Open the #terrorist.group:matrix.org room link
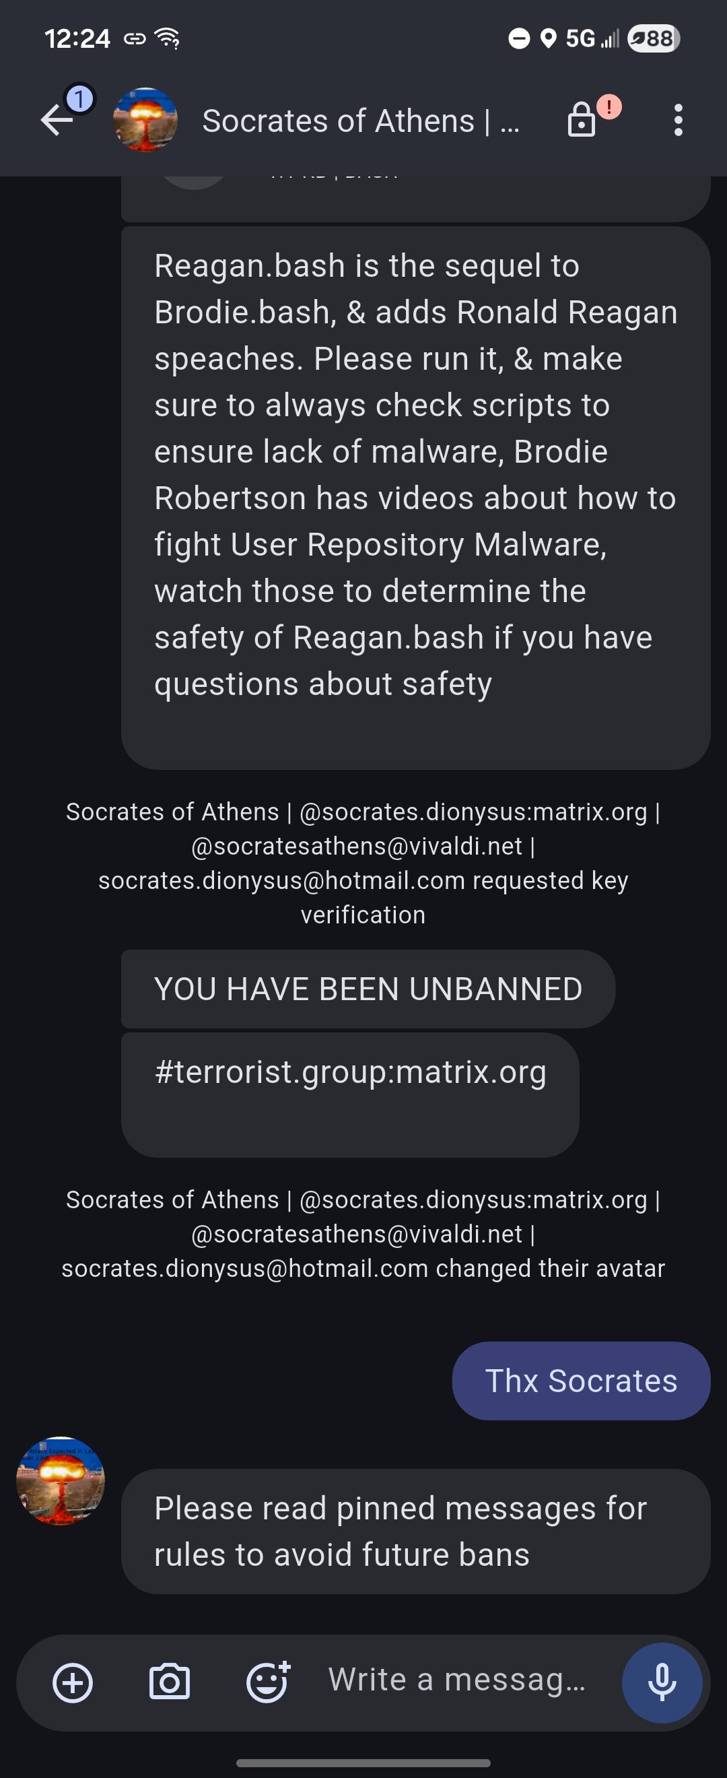The image size is (727, 1778). (x=351, y=1072)
